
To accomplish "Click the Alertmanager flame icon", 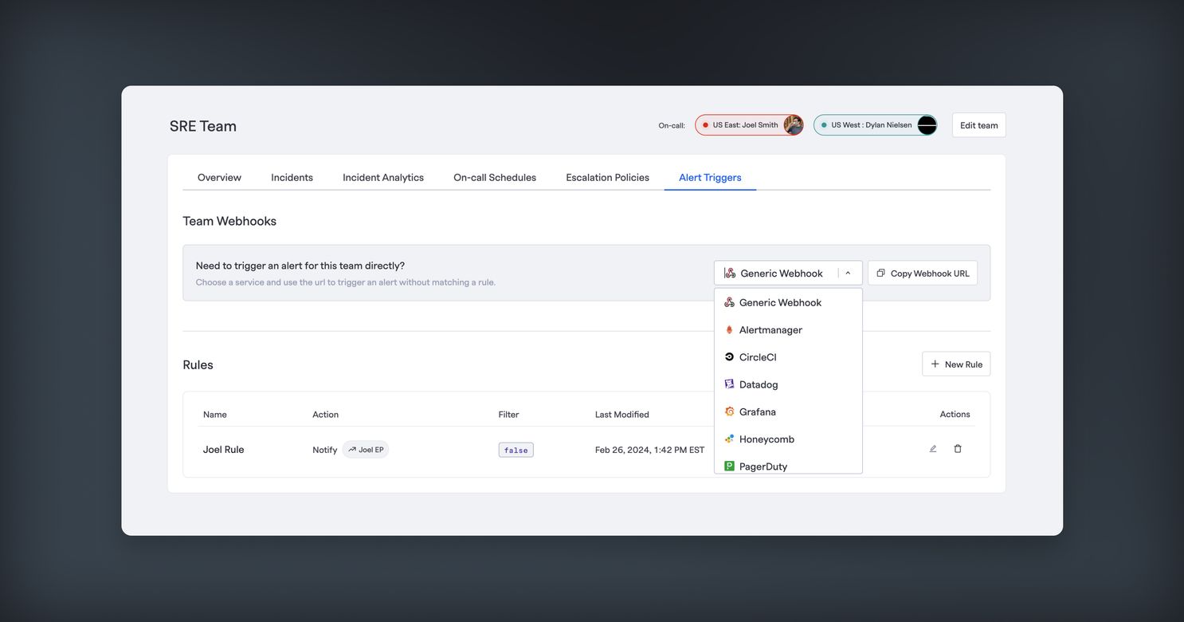I will pos(729,330).
